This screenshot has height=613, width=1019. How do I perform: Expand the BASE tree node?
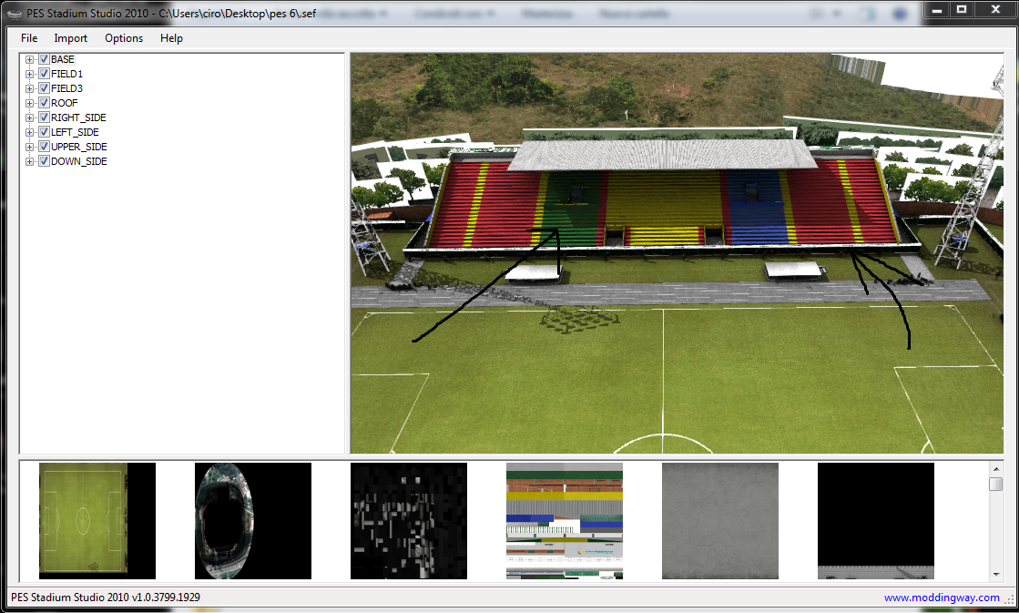coord(29,60)
